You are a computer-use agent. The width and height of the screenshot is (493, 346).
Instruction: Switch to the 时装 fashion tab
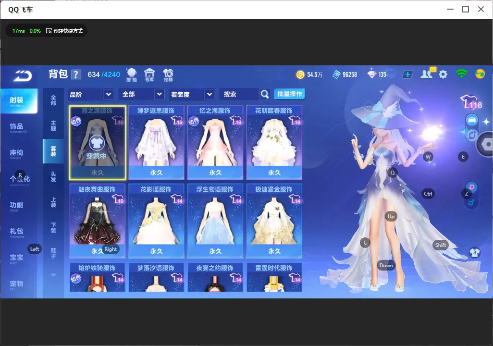tap(19, 101)
